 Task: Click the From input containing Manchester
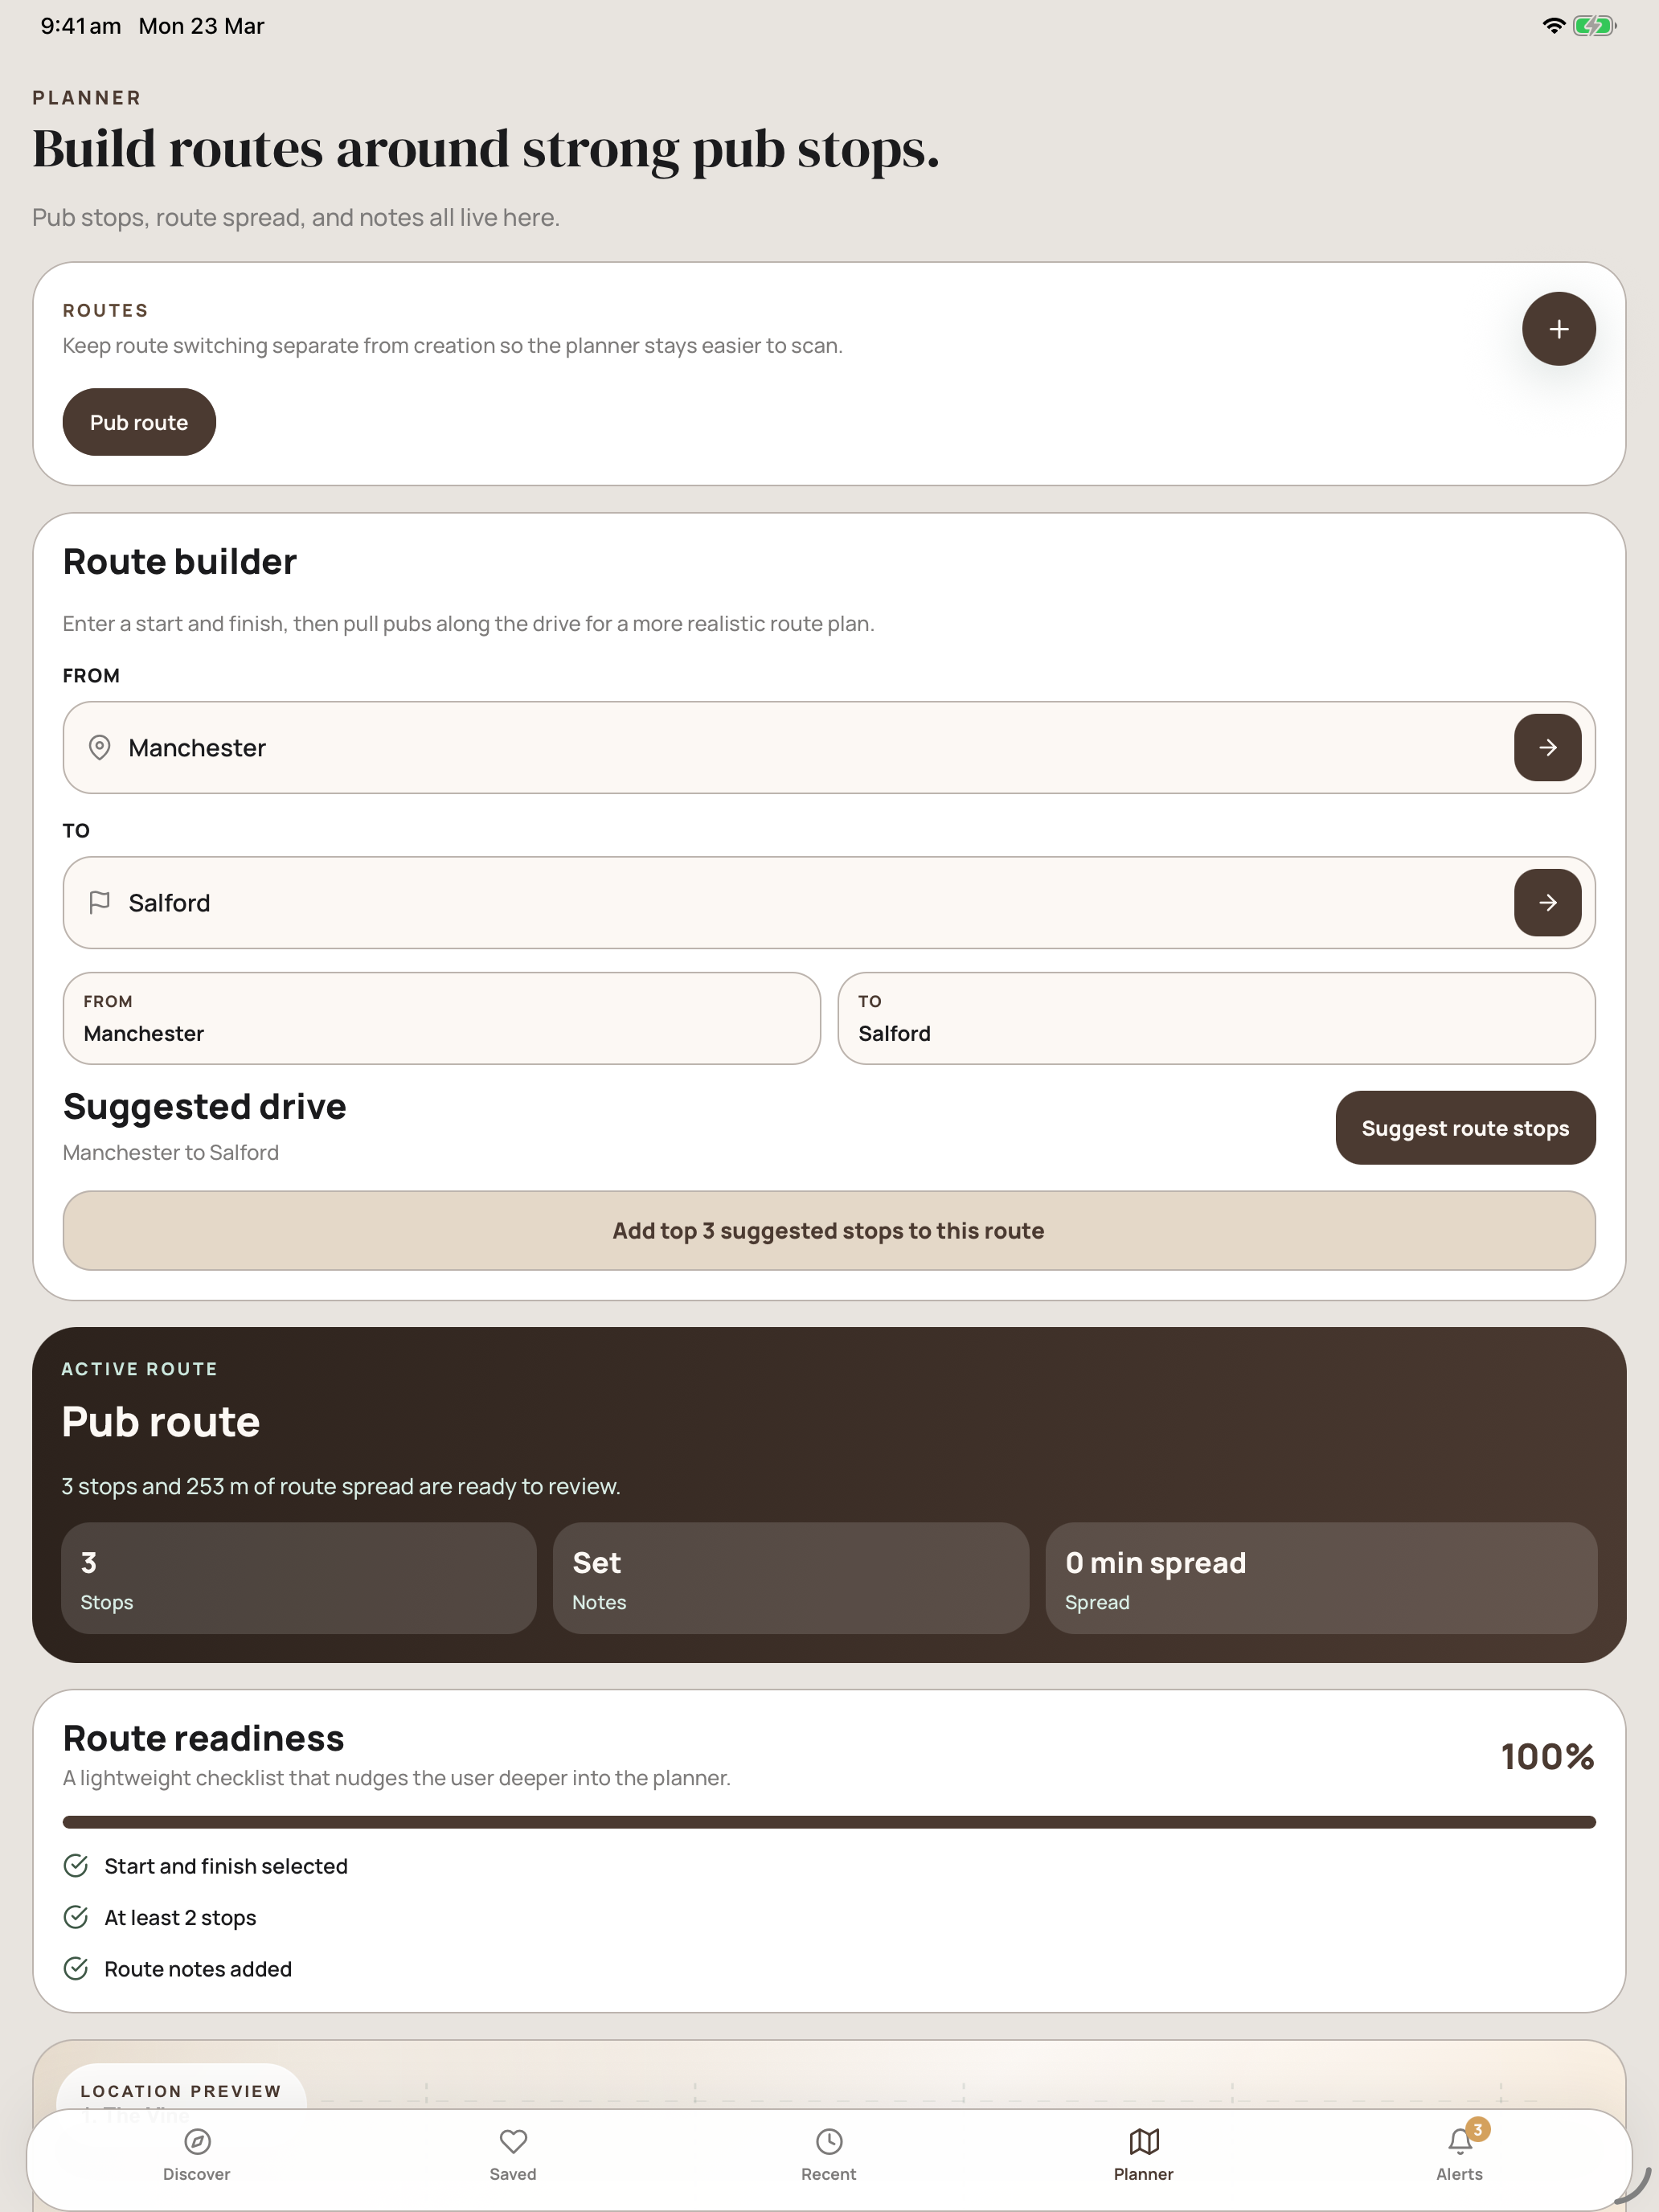pyautogui.click(x=829, y=747)
